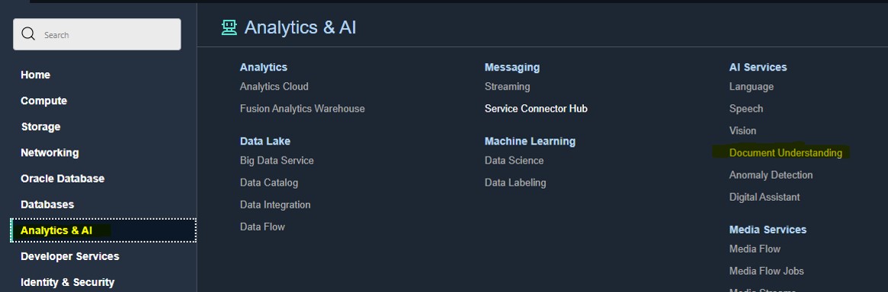This screenshot has width=888, height=292.
Task: Open the Vision AI service
Action: (x=742, y=131)
